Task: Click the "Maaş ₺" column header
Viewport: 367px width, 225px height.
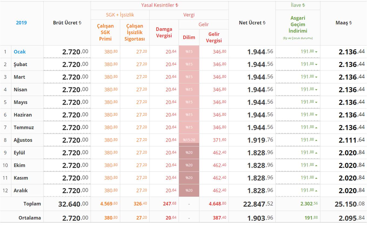Action: point(344,23)
